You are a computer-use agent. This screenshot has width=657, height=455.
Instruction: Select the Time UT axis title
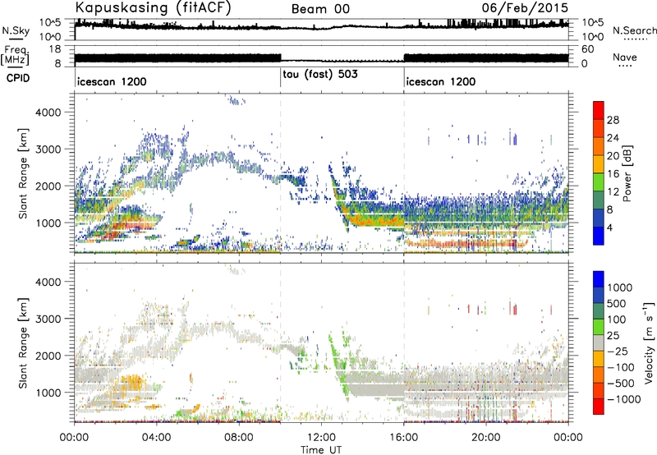tap(321, 449)
